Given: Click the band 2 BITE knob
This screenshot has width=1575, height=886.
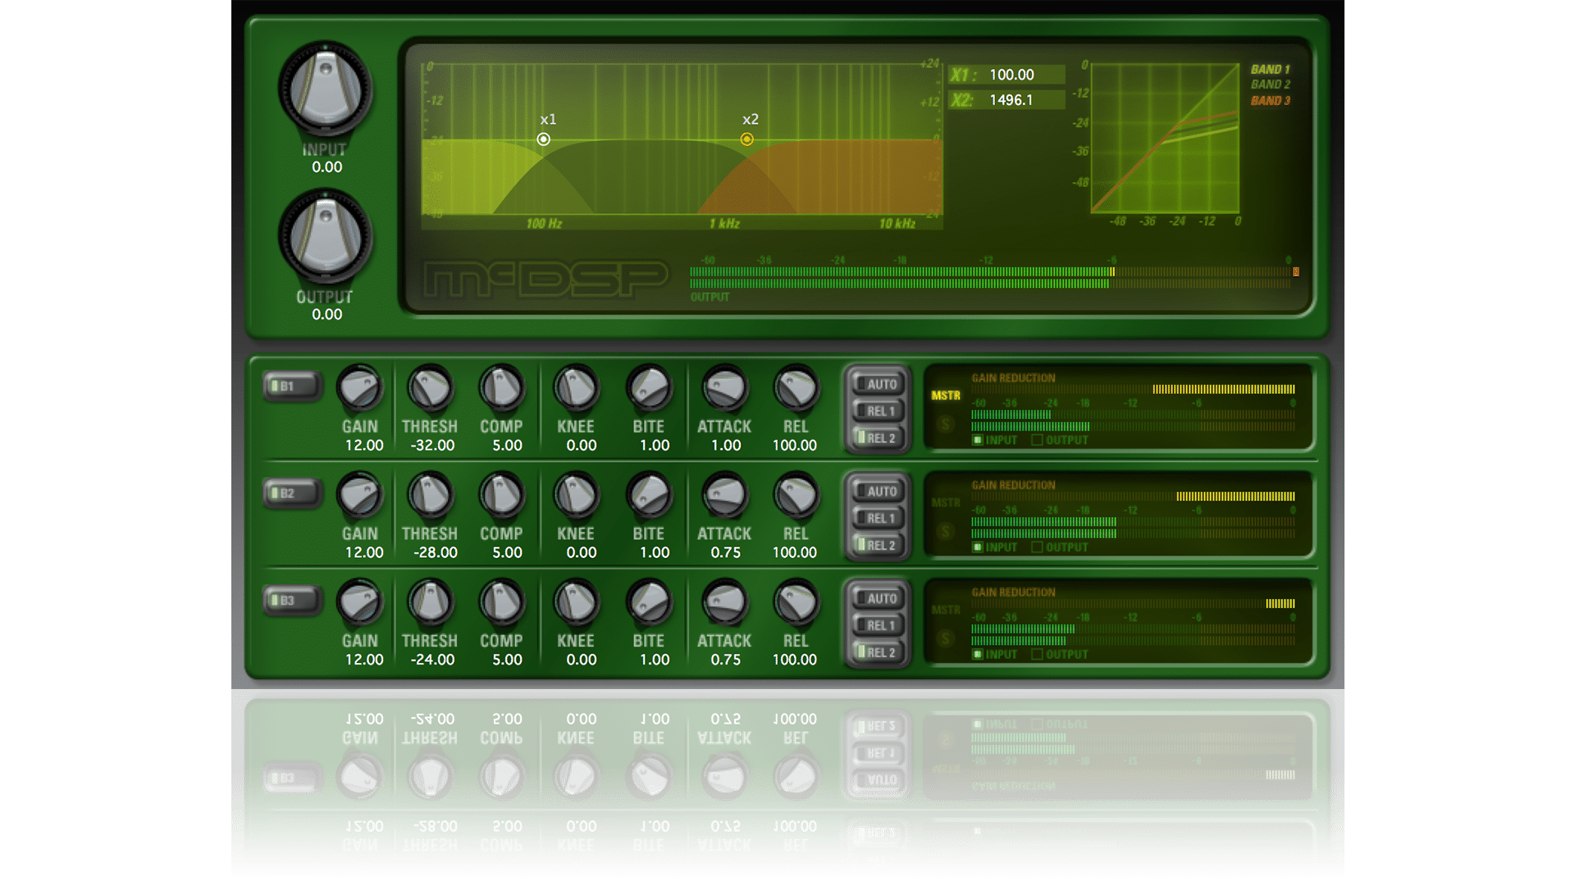Looking at the screenshot, I should [649, 496].
